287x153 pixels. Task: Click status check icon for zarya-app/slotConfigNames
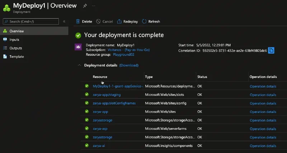[x=87, y=103]
